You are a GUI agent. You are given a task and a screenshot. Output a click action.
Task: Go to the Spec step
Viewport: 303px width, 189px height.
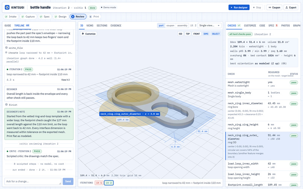[x=45, y=16]
